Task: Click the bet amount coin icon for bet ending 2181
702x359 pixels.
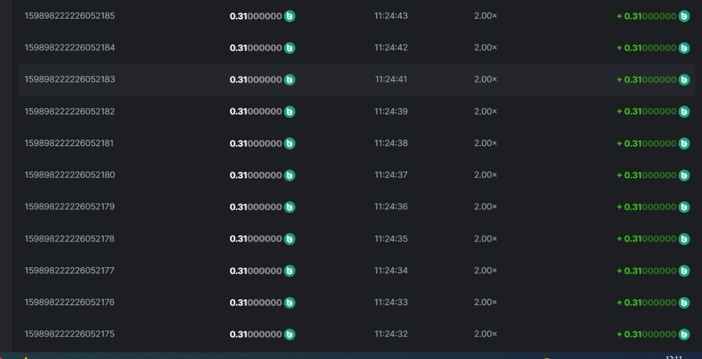Action: (x=290, y=143)
